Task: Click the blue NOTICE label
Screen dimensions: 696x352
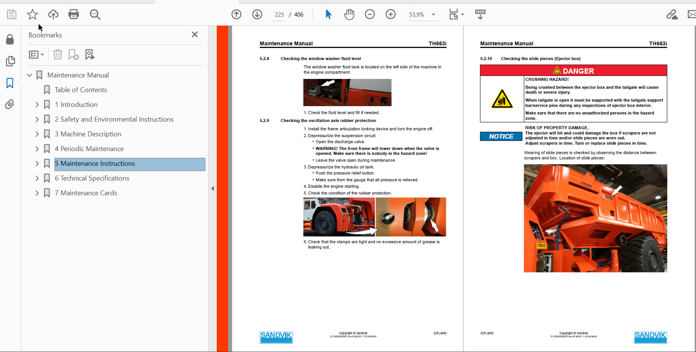Action: click(501, 136)
